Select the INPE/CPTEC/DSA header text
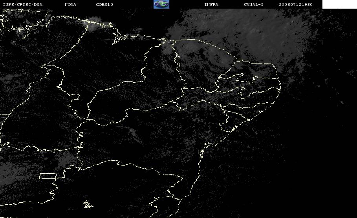This screenshot has width=357, height=218. coord(22,4)
